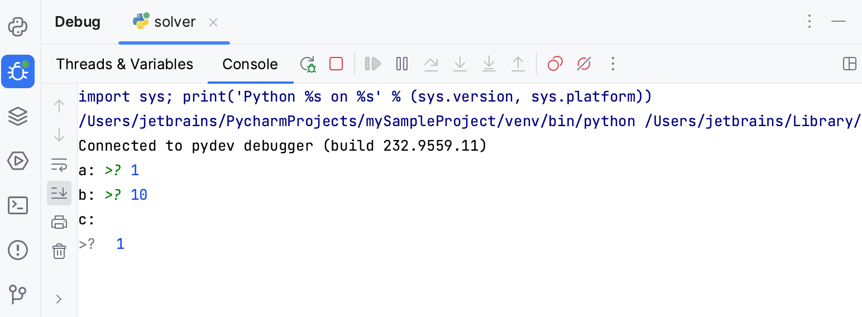
Task: Close the solver debug tab
Action: 213,22
